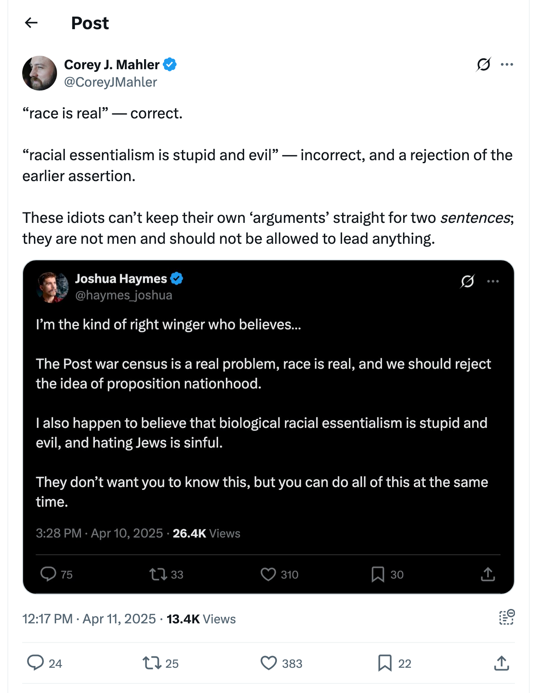Open Corey J. Mahler's profile picture

click(x=40, y=73)
